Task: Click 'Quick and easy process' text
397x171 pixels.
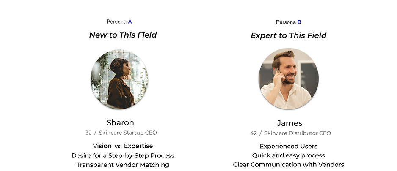Action: coord(288,155)
